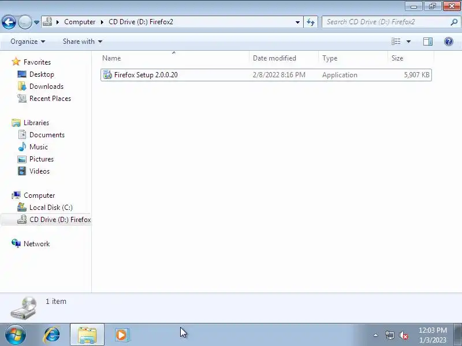Select CD Drive (D:) Firefox2 breadcrumb
The width and height of the screenshot is (462, 346).
tap(141, 22)
